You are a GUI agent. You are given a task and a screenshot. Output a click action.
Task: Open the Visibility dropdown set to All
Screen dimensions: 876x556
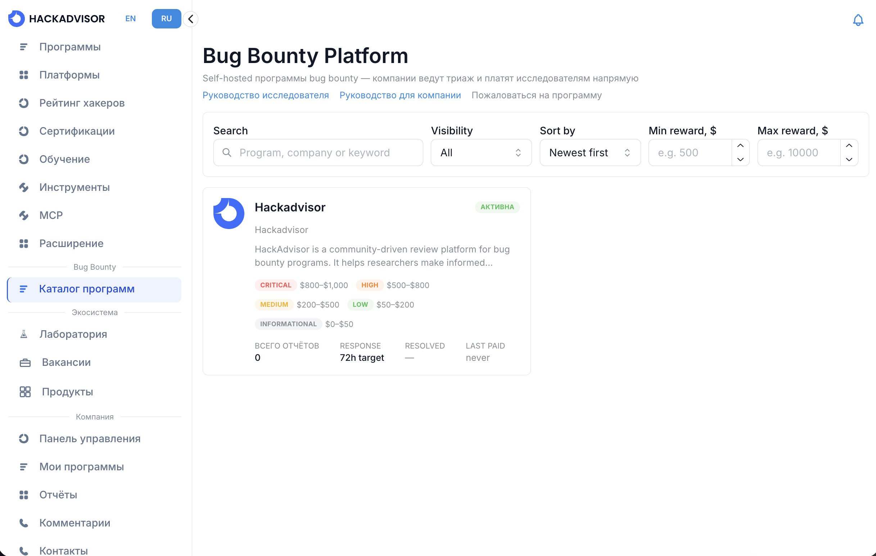click(x=481, y=152)
